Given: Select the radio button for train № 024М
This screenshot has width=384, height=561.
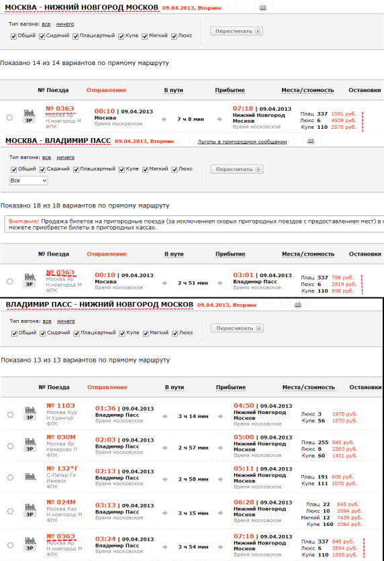Looking at the screenshot, I should coord(10,511).
